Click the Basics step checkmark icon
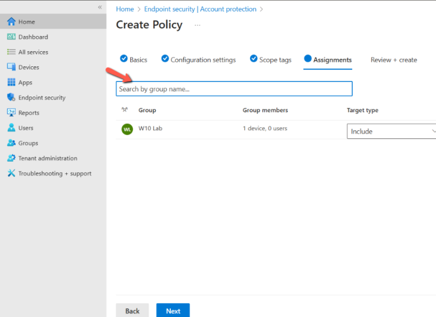The image size is (436, 317). [124, 59]
